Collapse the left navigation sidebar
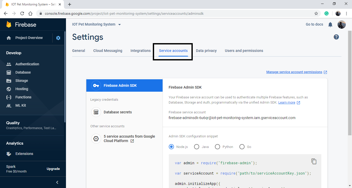Image resolution: width=352 pixels, height=188 pixels. point(57,182)
